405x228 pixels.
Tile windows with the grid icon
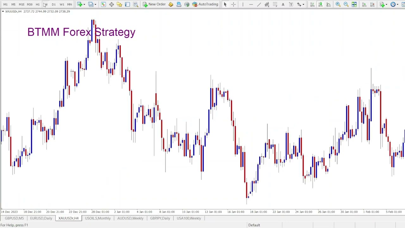(354, 4)
